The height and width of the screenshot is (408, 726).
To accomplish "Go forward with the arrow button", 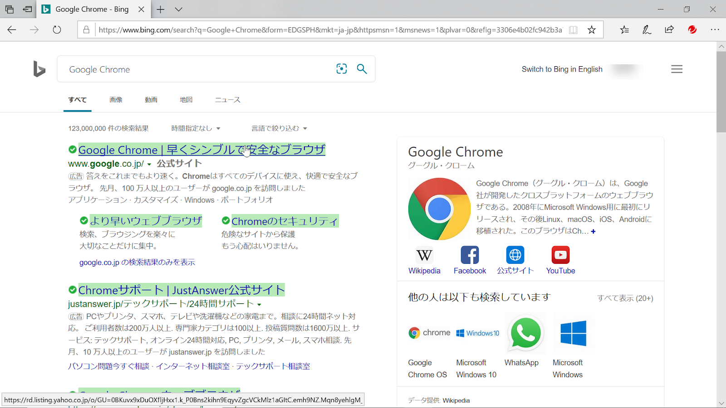I will 34,30.
